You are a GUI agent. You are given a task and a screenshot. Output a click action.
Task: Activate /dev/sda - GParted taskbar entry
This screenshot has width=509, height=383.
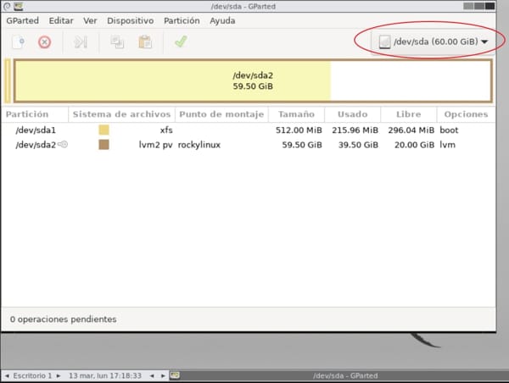[x=344, y=376]
